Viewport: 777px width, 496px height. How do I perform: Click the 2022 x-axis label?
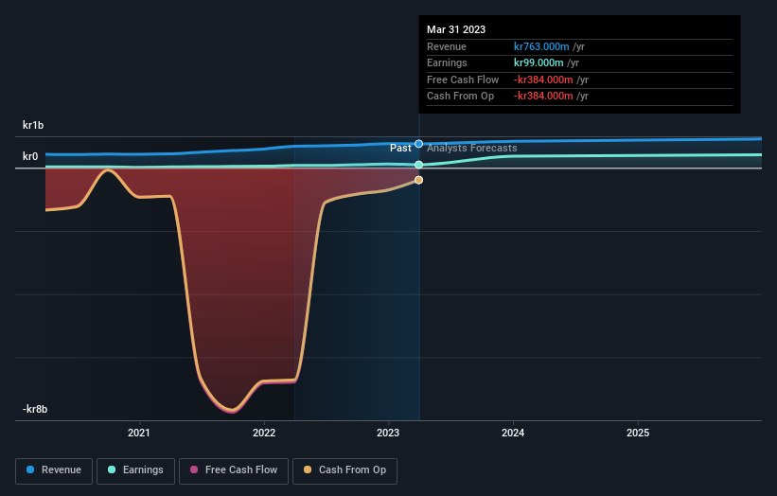tap(264, 433)
